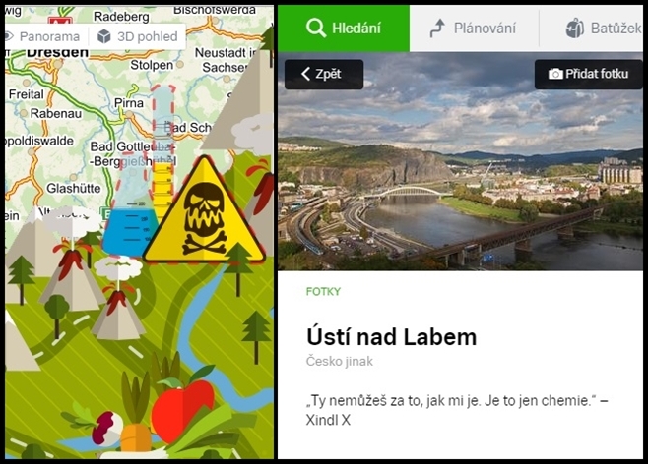
Task: Open the Hledání tab
Action: [344, 29]
